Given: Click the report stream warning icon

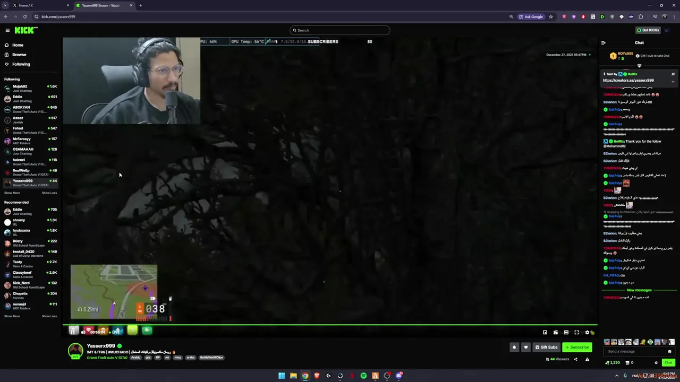Looking at the screenshot, I should 587,359.
